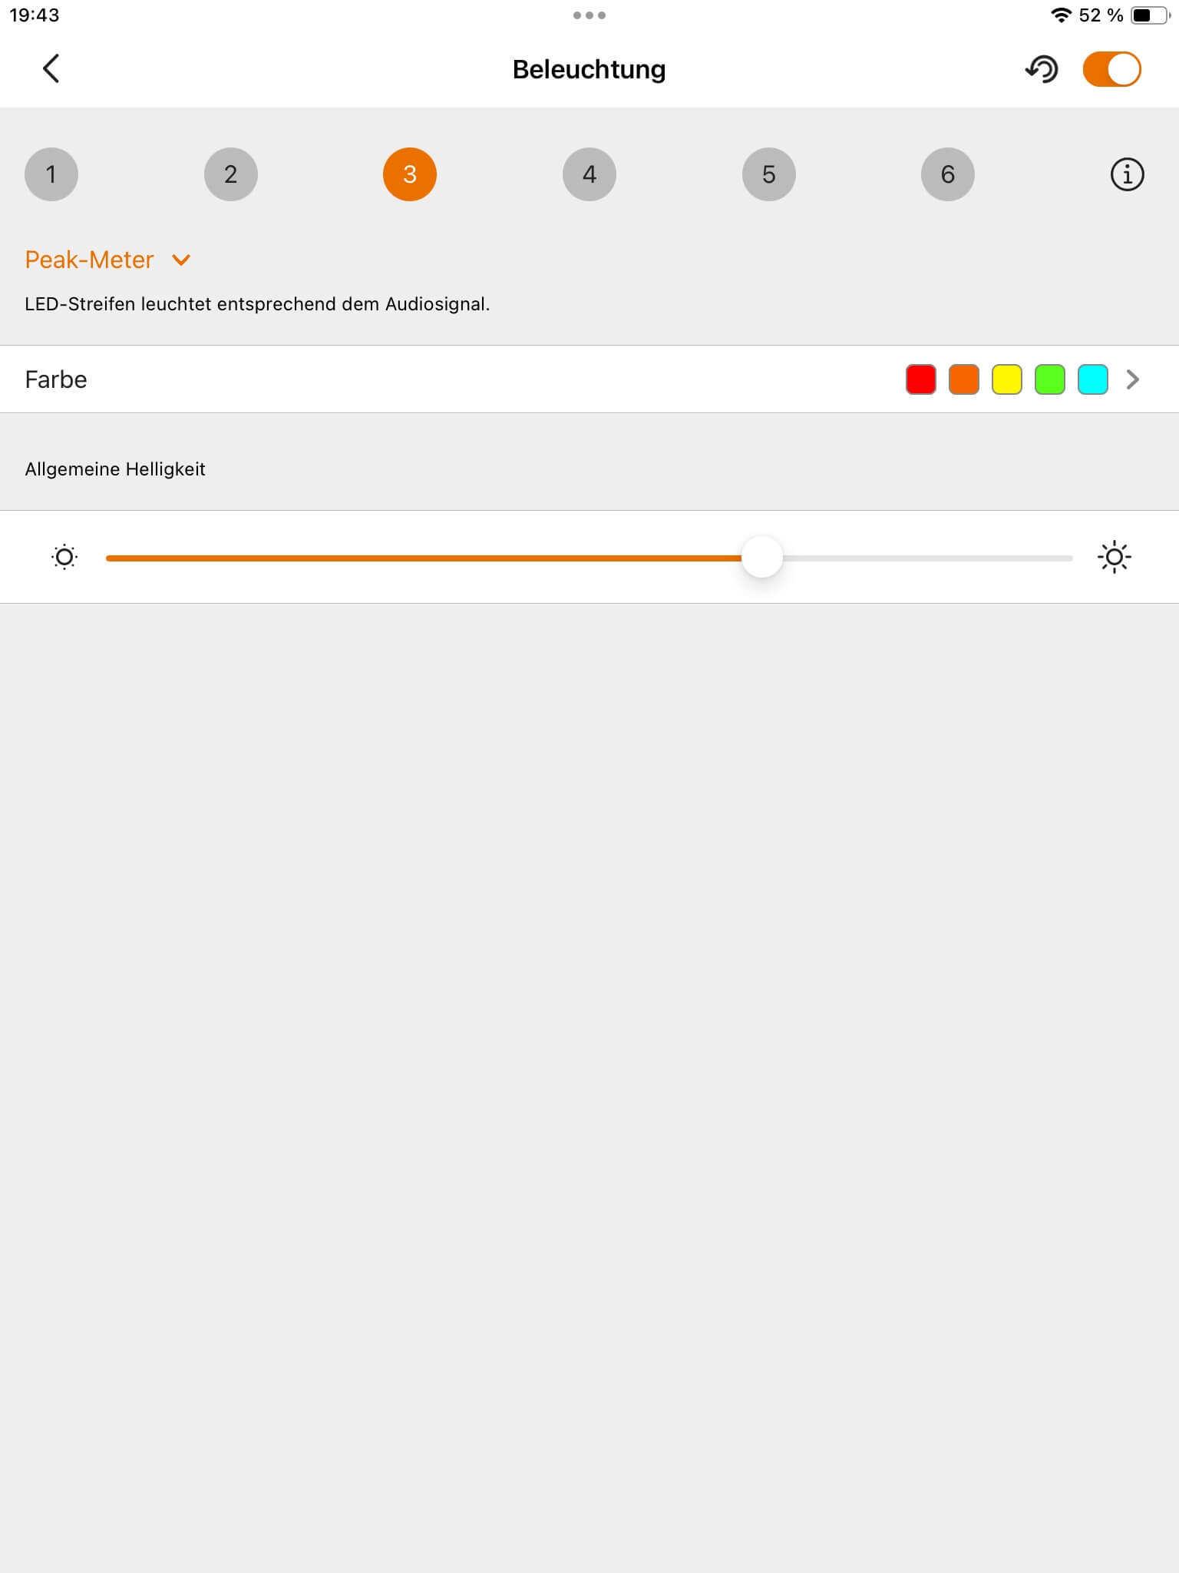Select lighting preset 5

(769, 174)
